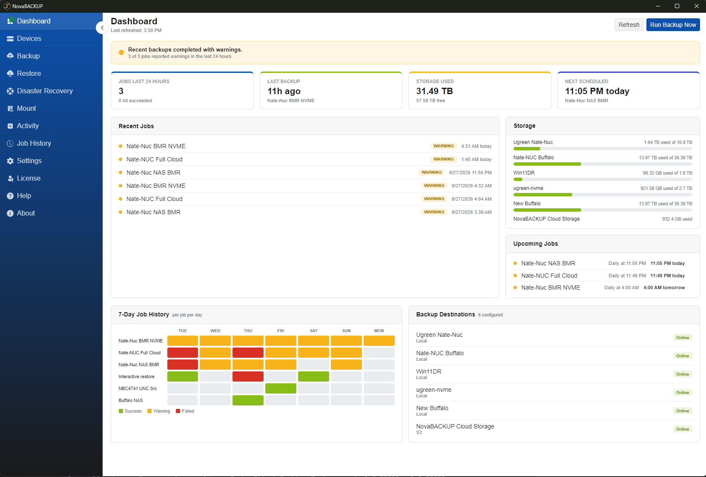This screenshot has width=706, height=477.
Task: Click the Devices sidebar icon
Action: click(x=10, y=39)
